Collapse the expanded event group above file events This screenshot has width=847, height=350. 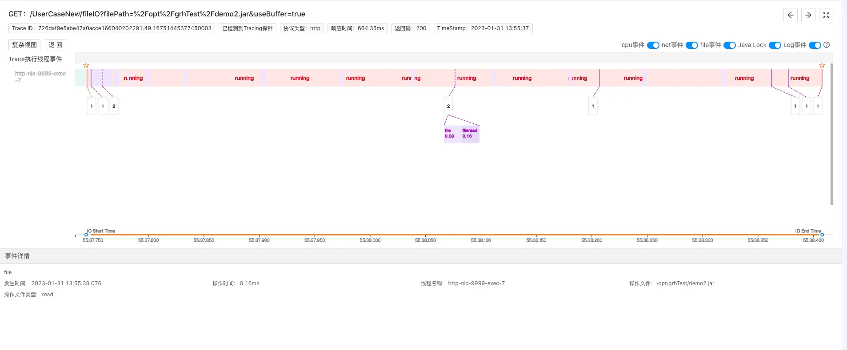(448, 106)
